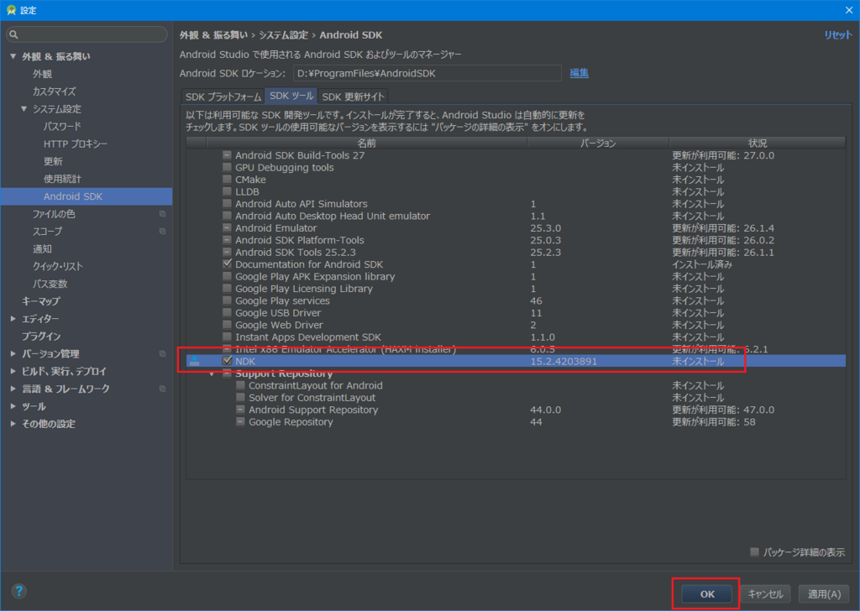
Task: Open 外観 settings page
Action: pos(42,73)
